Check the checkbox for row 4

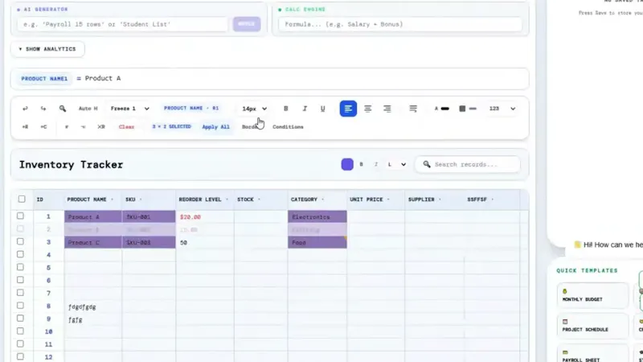(21, 254)
